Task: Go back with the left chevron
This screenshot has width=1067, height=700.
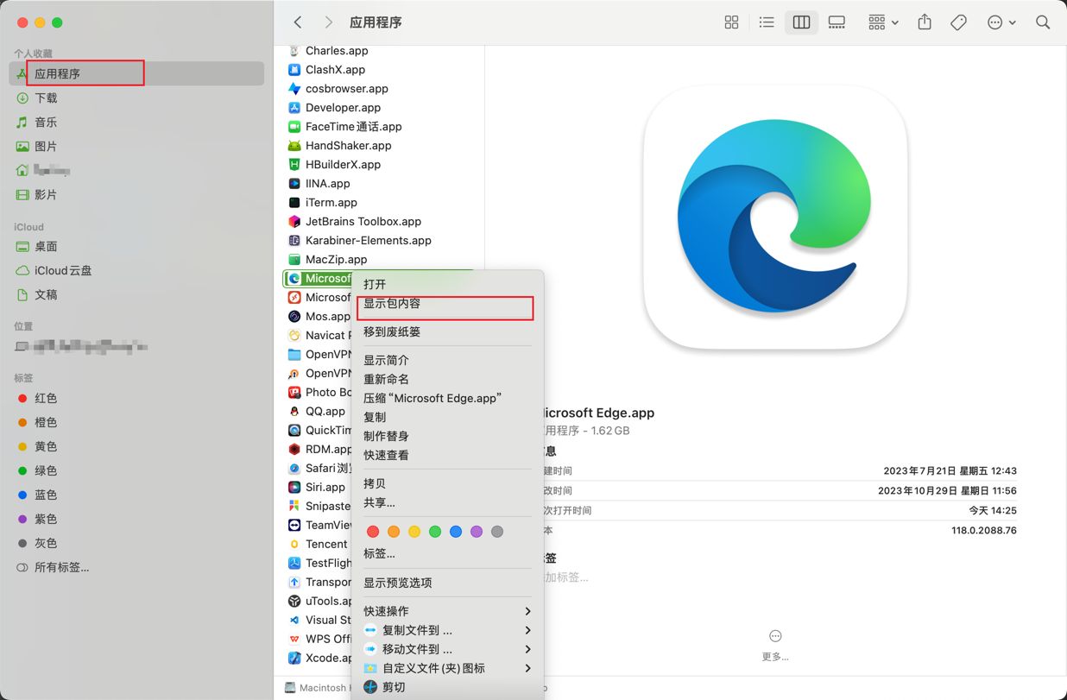Action: (298, 22)
